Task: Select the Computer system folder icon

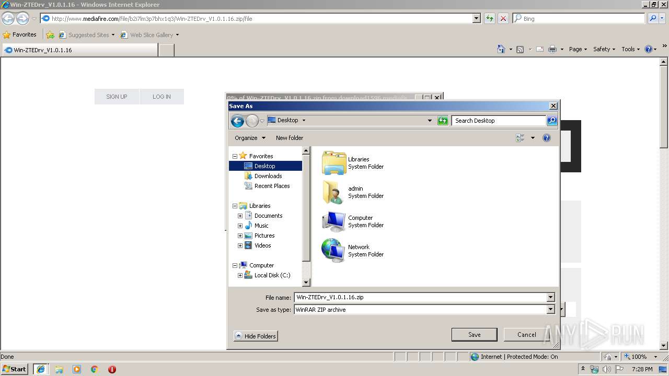Action: [333, 221]
